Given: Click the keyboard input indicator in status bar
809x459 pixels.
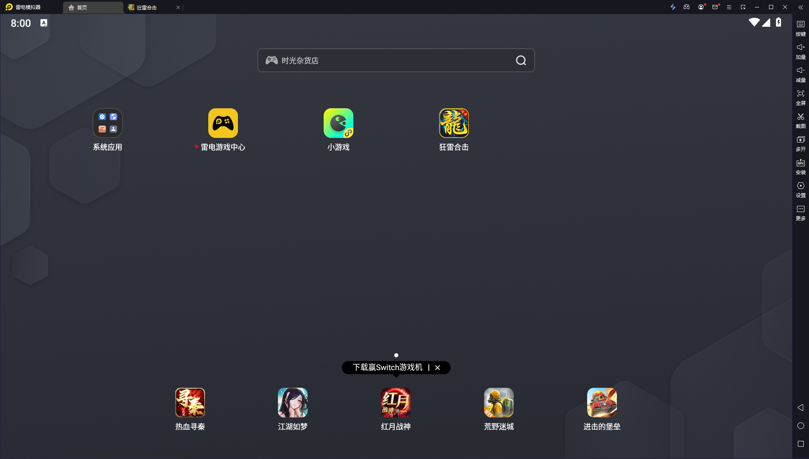Looking at the screenshot, I should coord(44,23).
